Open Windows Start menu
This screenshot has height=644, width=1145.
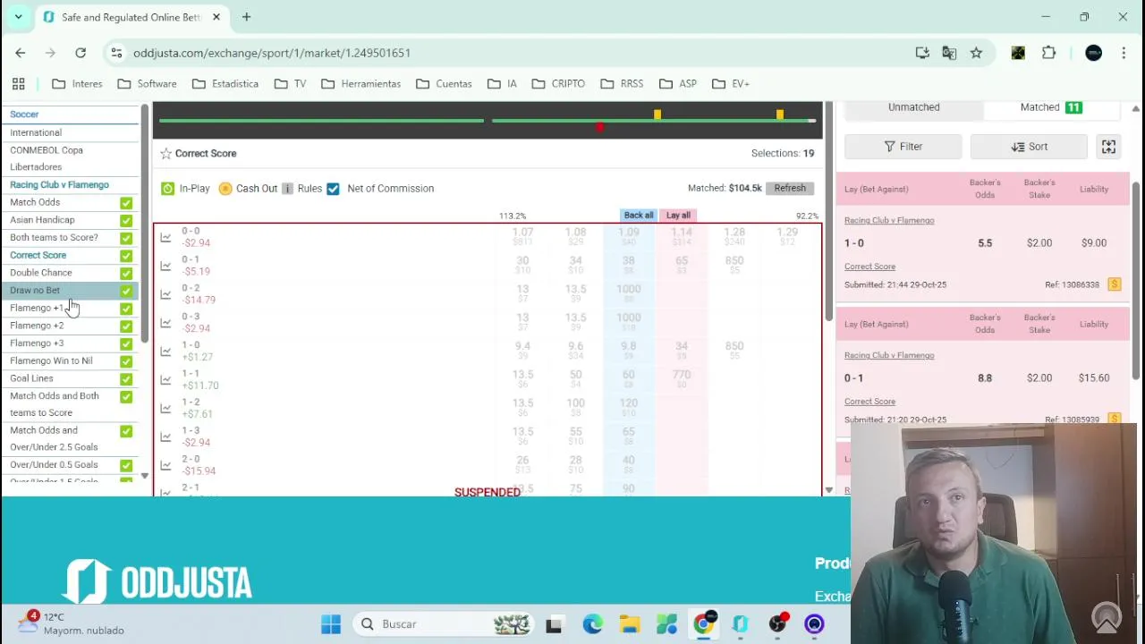coord(331,624)
